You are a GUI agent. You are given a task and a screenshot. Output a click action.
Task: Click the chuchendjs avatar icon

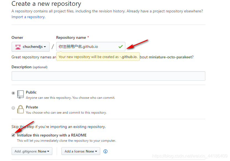coord(18,47)
